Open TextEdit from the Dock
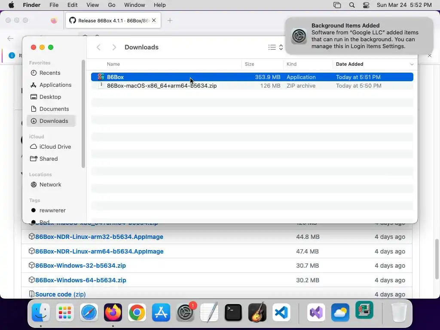The width and height of the screenshot is (440, 330). pos(209,312)
